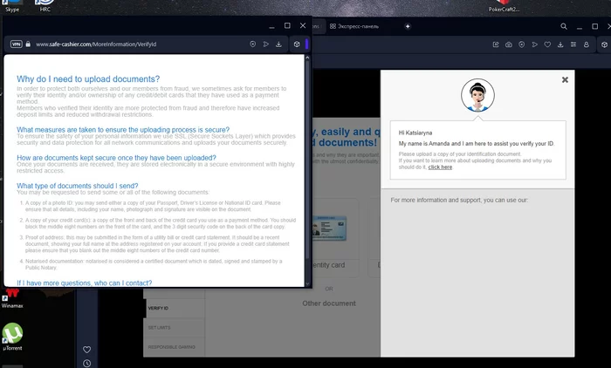Click the scroll-up arrow of popup scrollbar
Screen dimensions: 611x368
pyautogui.click(x=307, y=58)
